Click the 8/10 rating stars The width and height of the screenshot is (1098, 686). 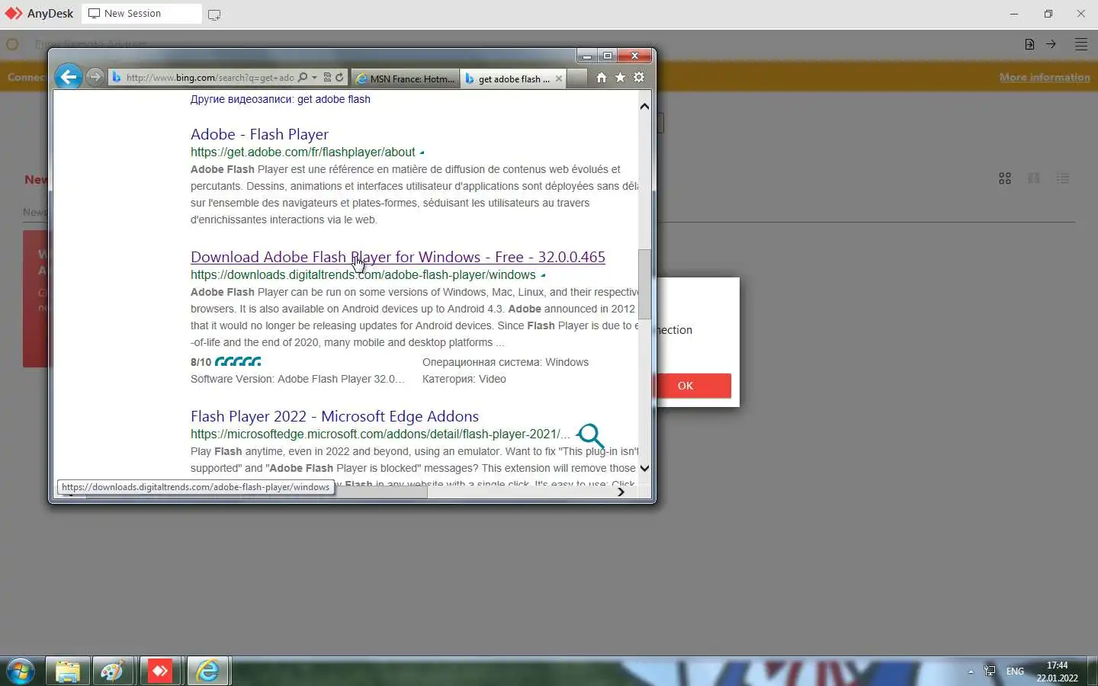238,362
